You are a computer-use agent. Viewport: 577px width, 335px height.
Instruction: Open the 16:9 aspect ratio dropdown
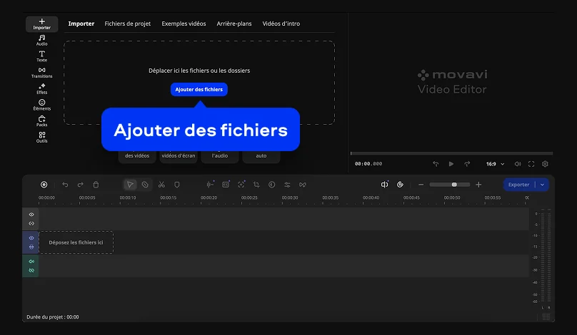click(x=495, y=164)
